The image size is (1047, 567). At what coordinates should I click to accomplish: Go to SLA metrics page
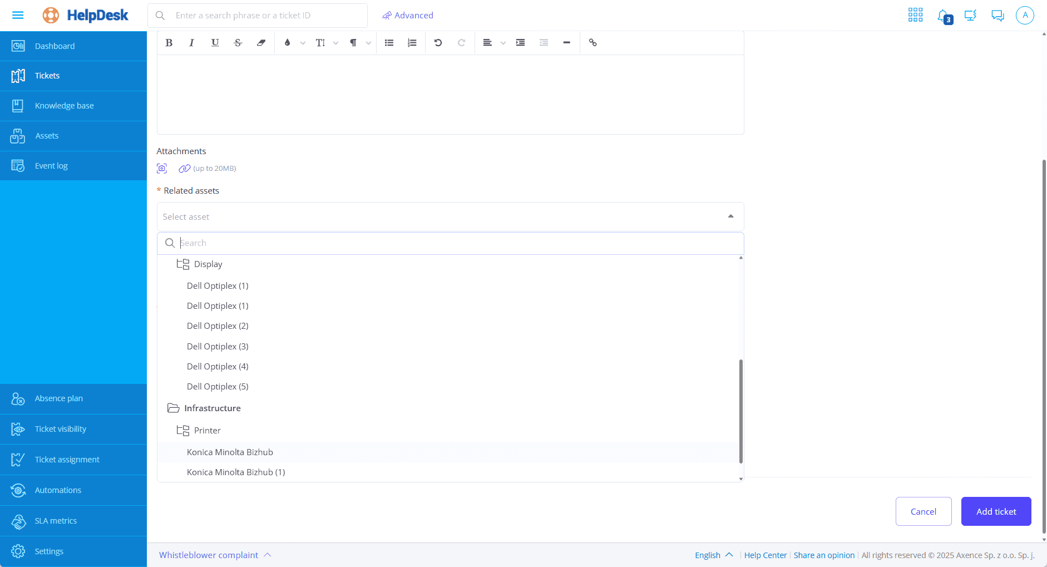click(x=56, y=521)
